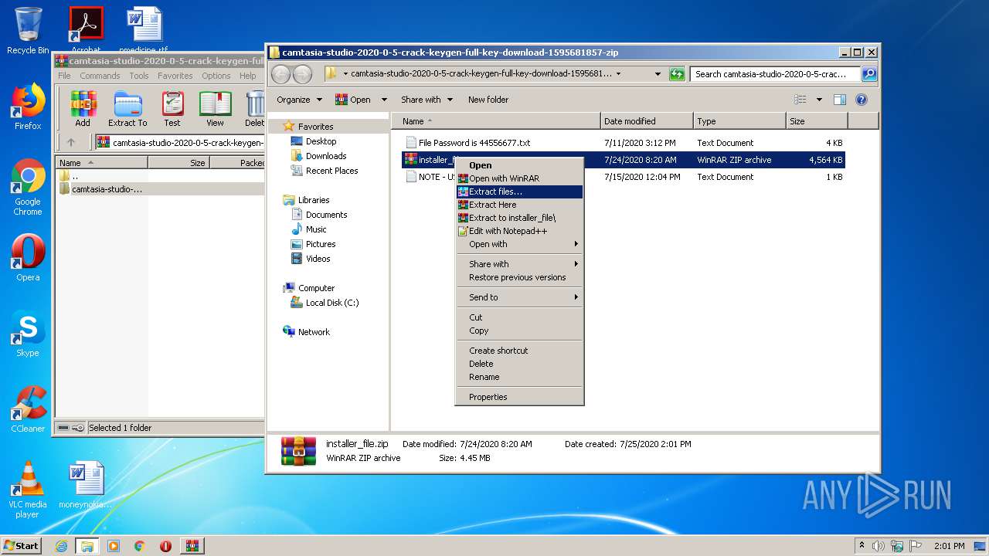Go up one level in WinRAR
The image size is (989, 556).
click(71, 142)
